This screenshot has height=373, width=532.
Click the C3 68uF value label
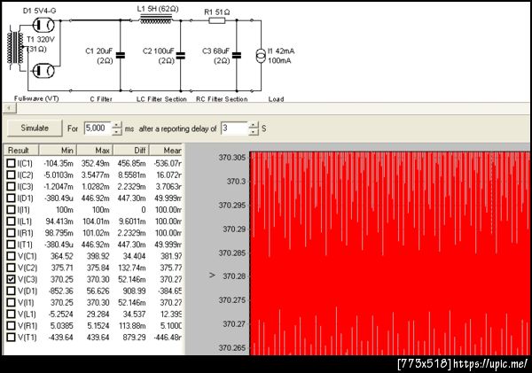tap(216, 51)
